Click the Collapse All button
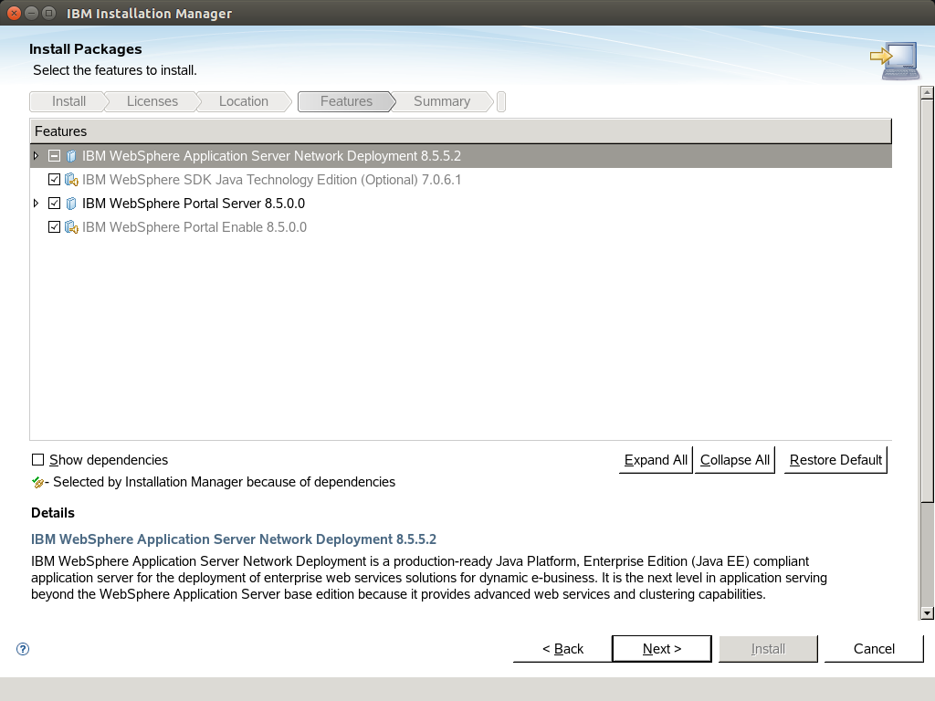The height and width of the screenshot is (701, 935). click(735, 460)
